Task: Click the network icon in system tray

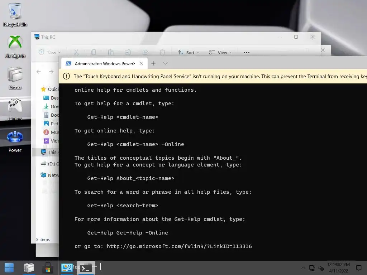Action: pos(312,268)
